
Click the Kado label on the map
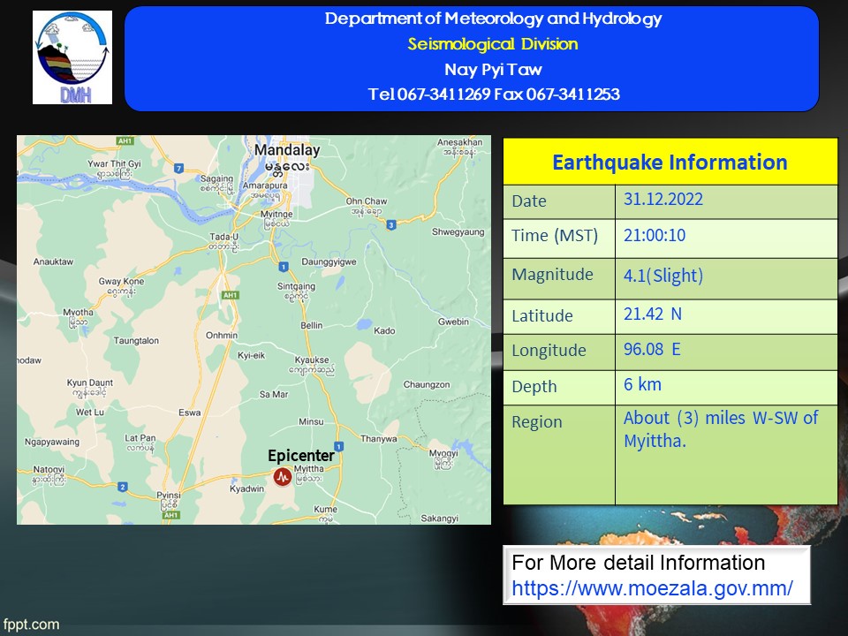tap(384, 331)
